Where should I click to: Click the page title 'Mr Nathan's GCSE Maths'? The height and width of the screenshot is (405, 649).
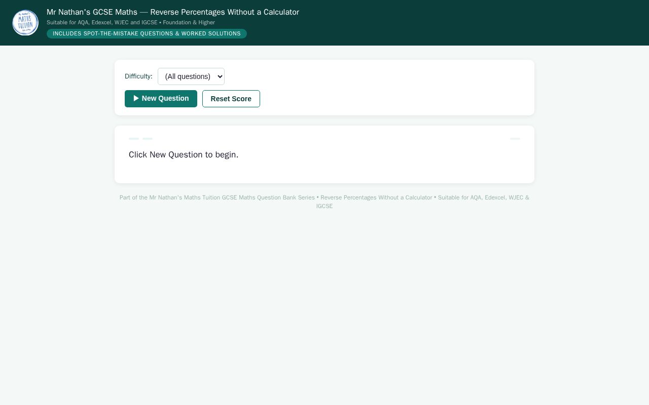pyautogui.click(x=92, y=12)
